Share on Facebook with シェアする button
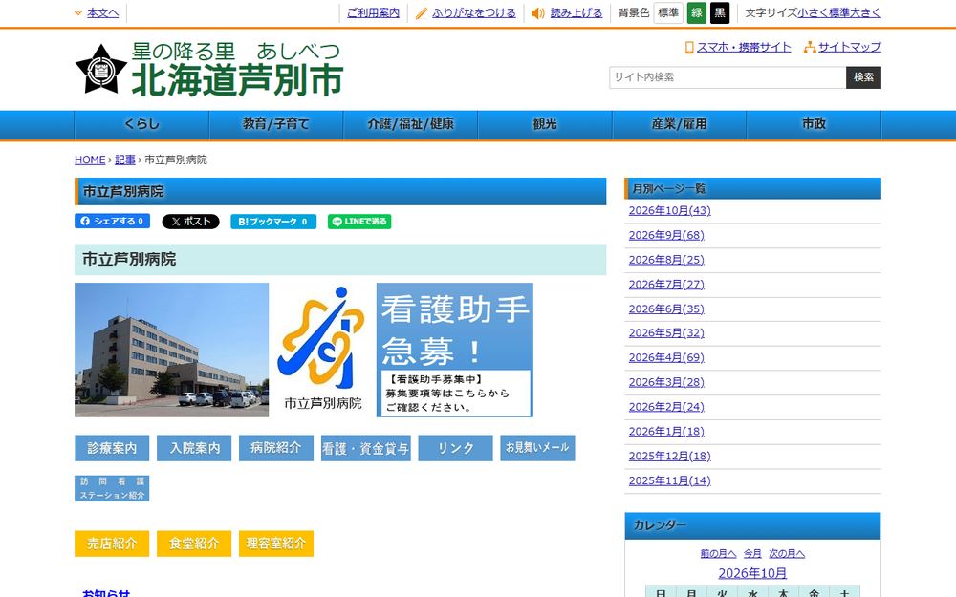 112,222
